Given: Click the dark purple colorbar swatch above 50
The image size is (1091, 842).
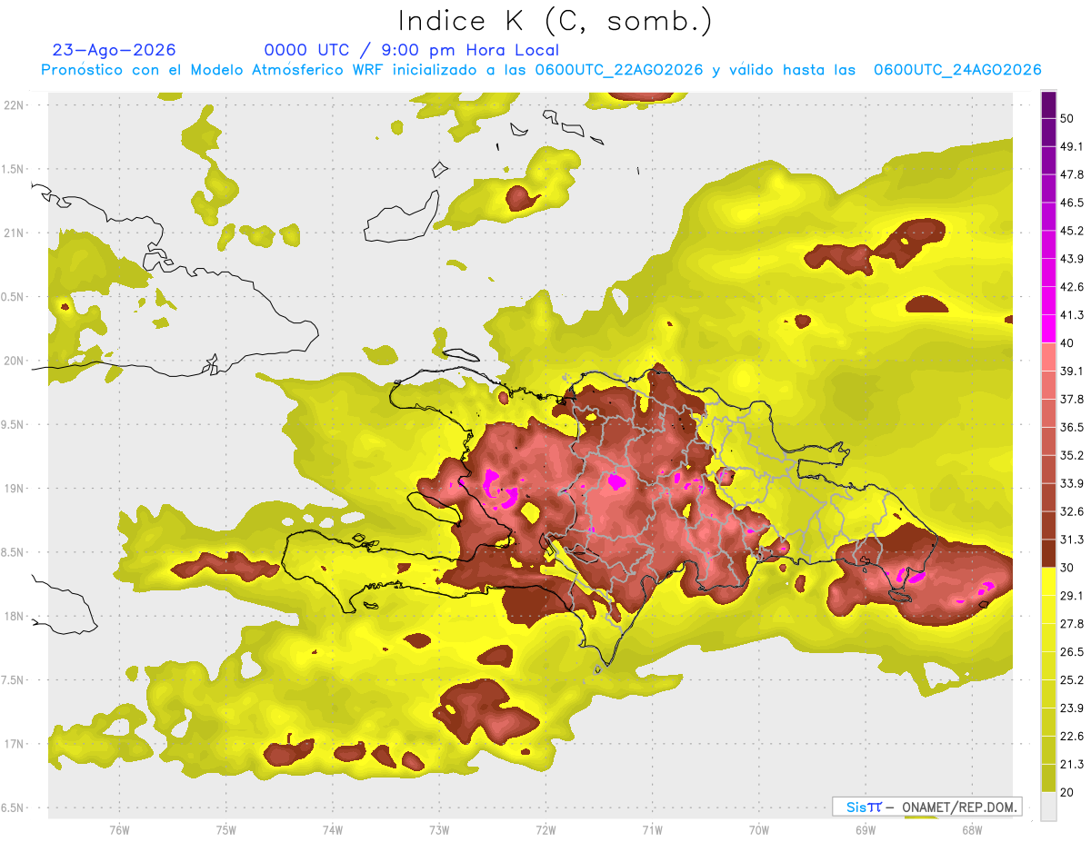Looking at the screenshot, I should (x=1048, y=105).
